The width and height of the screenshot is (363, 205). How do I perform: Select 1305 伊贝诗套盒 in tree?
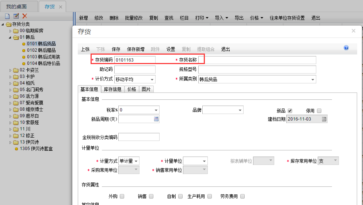36,149
